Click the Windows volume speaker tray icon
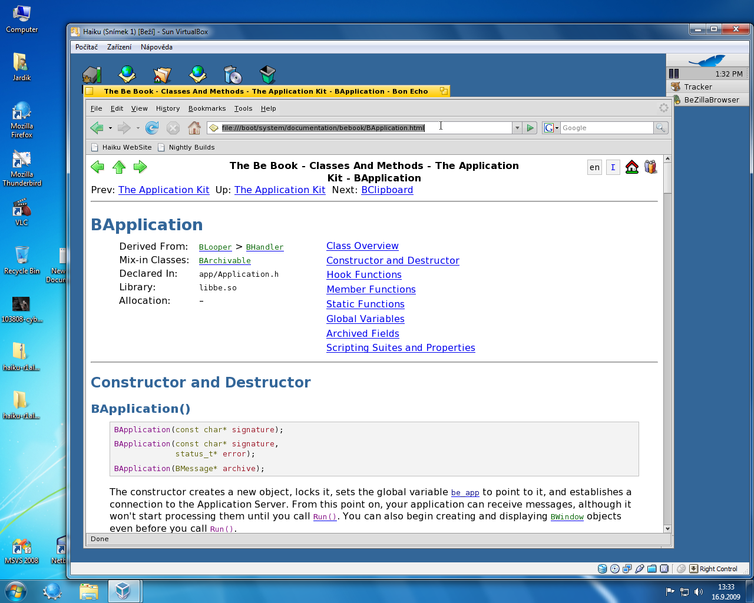 699,592
